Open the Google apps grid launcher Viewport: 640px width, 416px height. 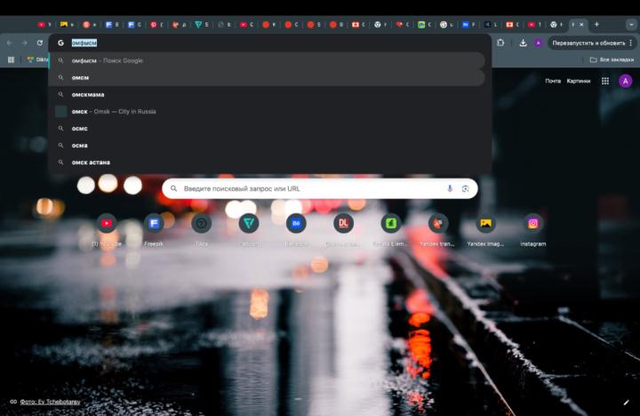pos(605,81)
